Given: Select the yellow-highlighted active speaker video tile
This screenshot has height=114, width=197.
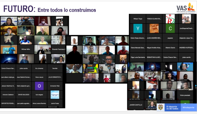Looking at the screenshot, I should 26,31.
